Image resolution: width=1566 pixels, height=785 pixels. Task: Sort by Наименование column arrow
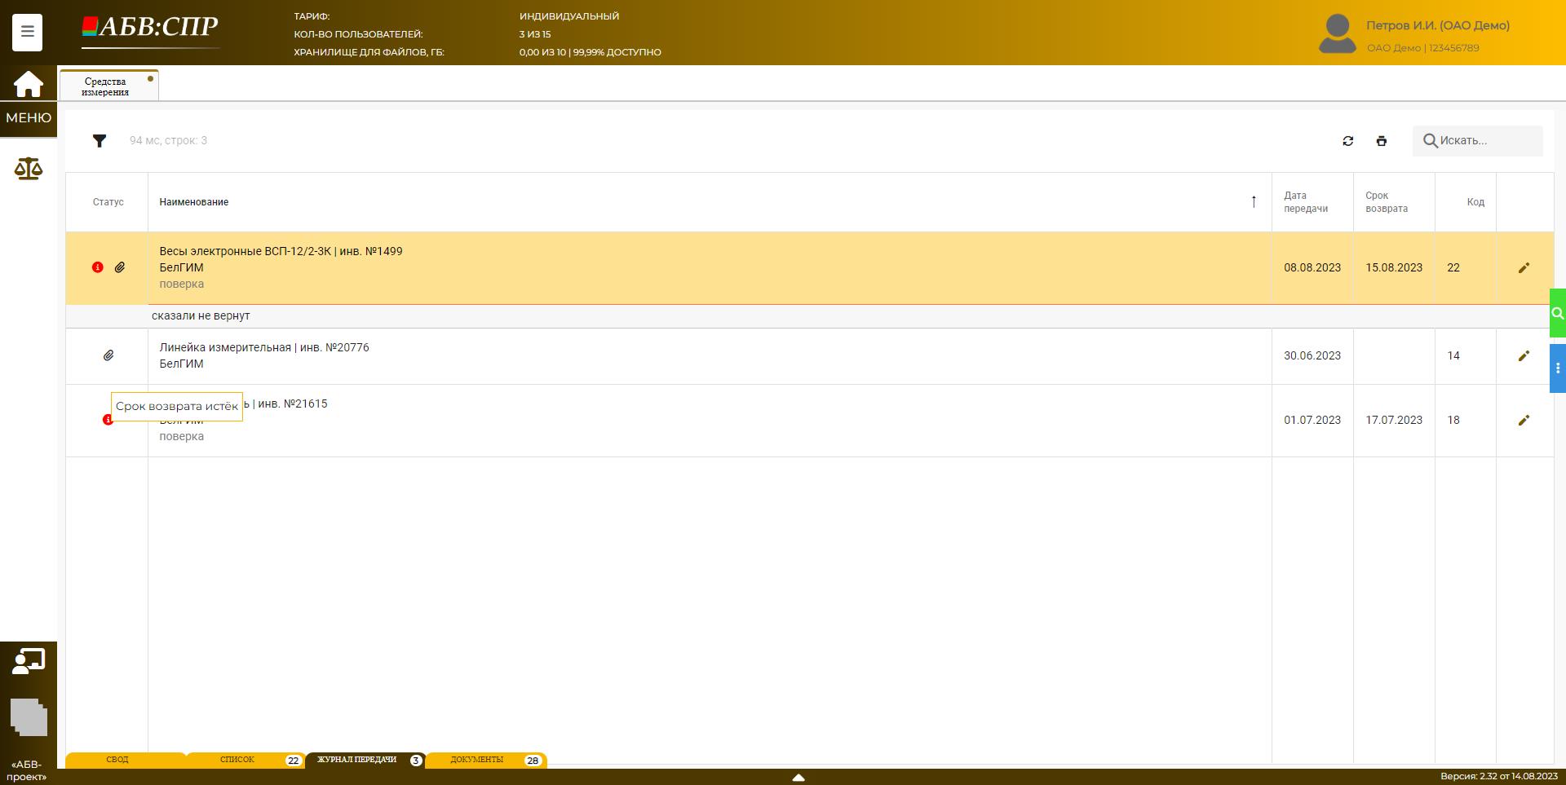pyautogui.click(x=1254, y=202)
